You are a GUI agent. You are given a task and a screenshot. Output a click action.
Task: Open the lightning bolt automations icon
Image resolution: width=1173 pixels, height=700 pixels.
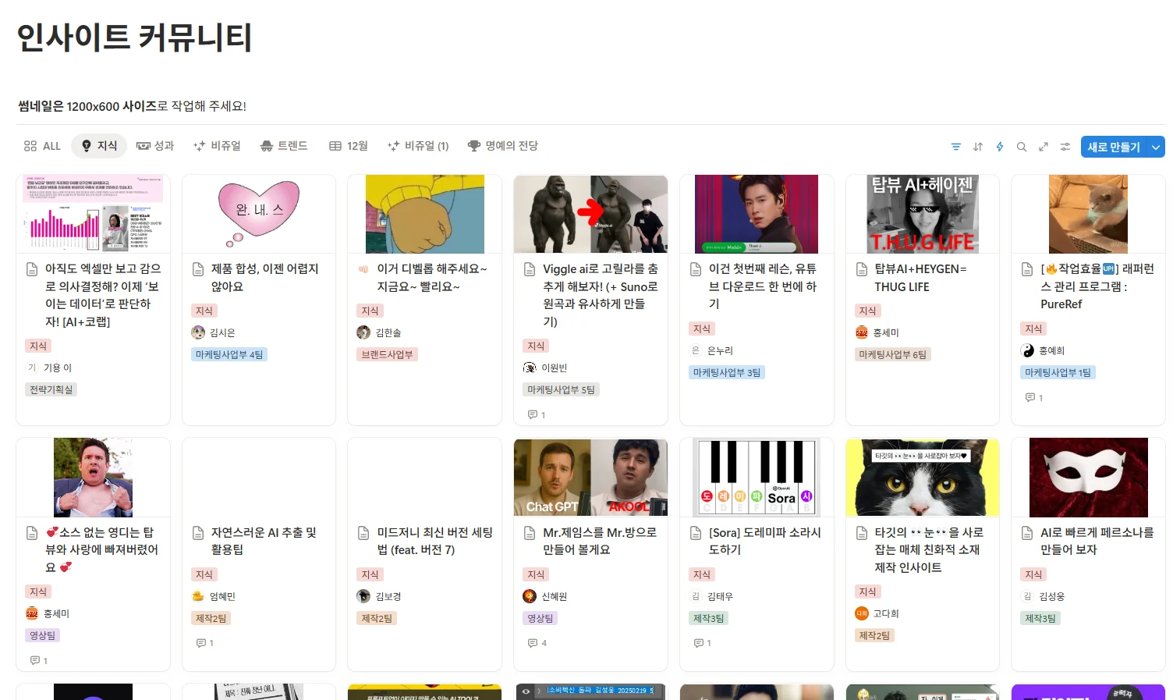(x=1000, y=147)
